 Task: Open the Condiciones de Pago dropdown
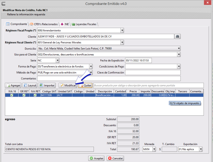pyautogui.click(x=179, y=66)
